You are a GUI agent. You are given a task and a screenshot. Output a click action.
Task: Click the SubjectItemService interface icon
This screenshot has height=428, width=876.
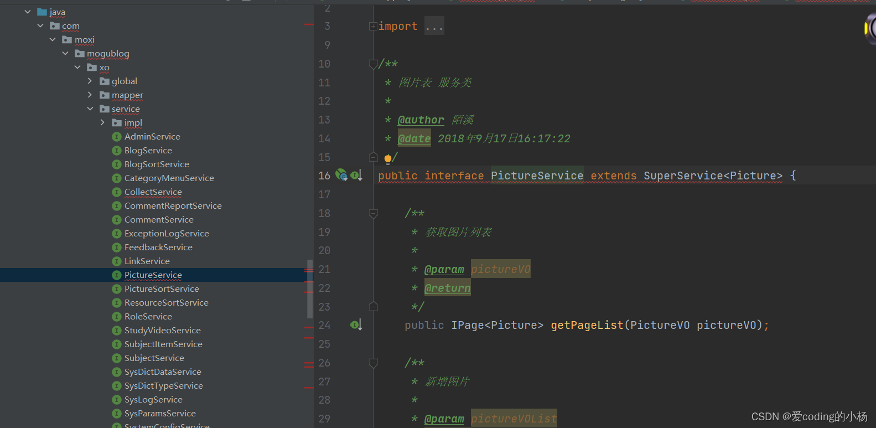(x=117, y=344)
